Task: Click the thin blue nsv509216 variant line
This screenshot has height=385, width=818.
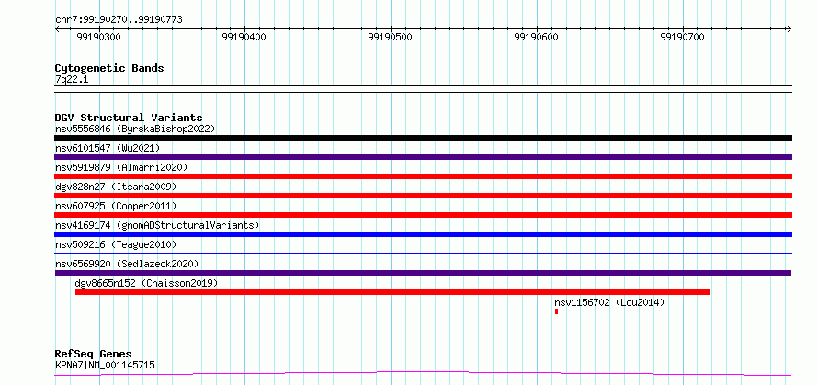Action: point(423,253)
